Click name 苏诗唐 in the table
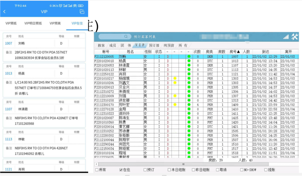The image size is (302, 176). tap(124, 131)
